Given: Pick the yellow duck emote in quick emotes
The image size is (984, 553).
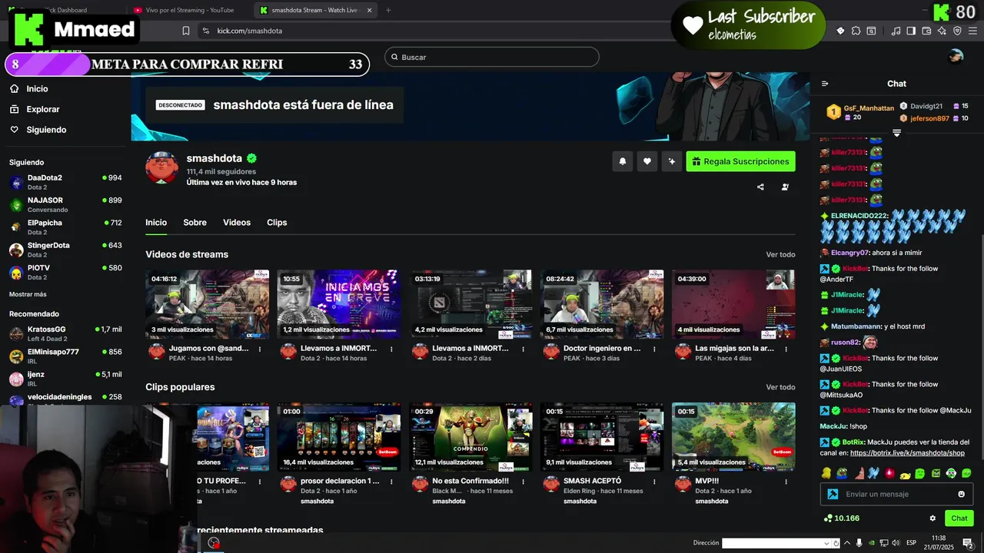Looking at the screenshot, I should [x=826, y=473].
